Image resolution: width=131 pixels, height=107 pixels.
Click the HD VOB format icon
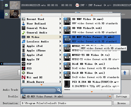pos(67,30)
